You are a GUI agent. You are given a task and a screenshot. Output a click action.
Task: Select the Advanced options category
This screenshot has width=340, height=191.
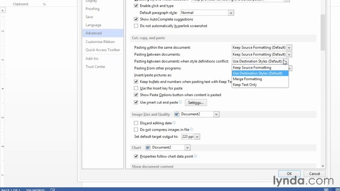103,33
